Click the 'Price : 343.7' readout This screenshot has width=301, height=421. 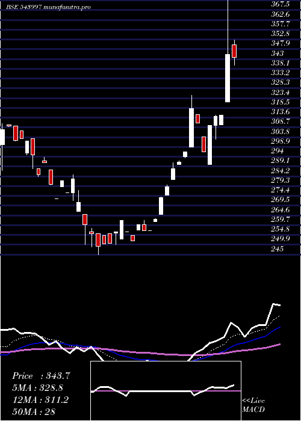point(41,376)
